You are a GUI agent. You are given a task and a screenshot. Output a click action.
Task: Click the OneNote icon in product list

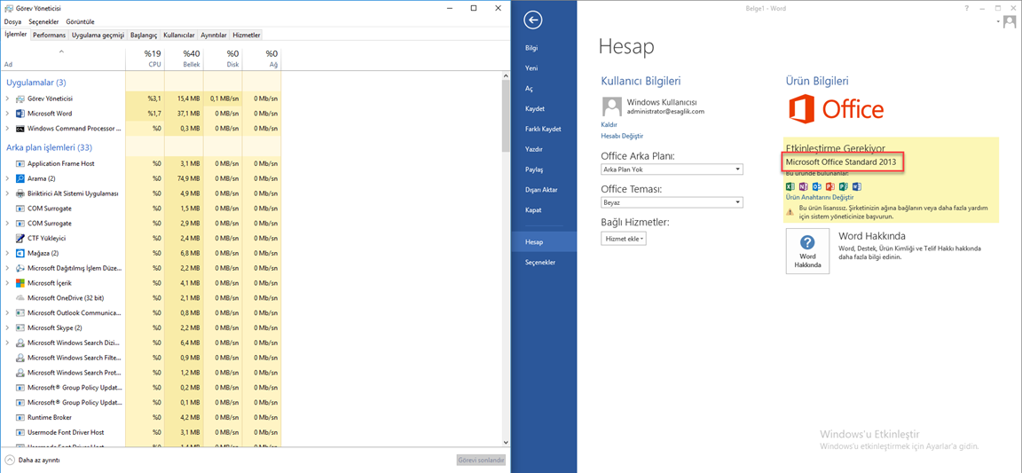pos(803,186)
